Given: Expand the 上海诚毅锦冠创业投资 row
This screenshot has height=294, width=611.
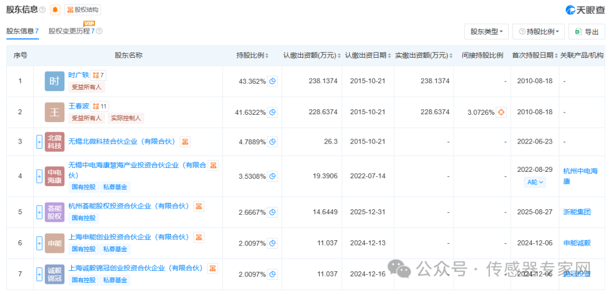Looking at the screenshot, I should click(x=39, y=274).
